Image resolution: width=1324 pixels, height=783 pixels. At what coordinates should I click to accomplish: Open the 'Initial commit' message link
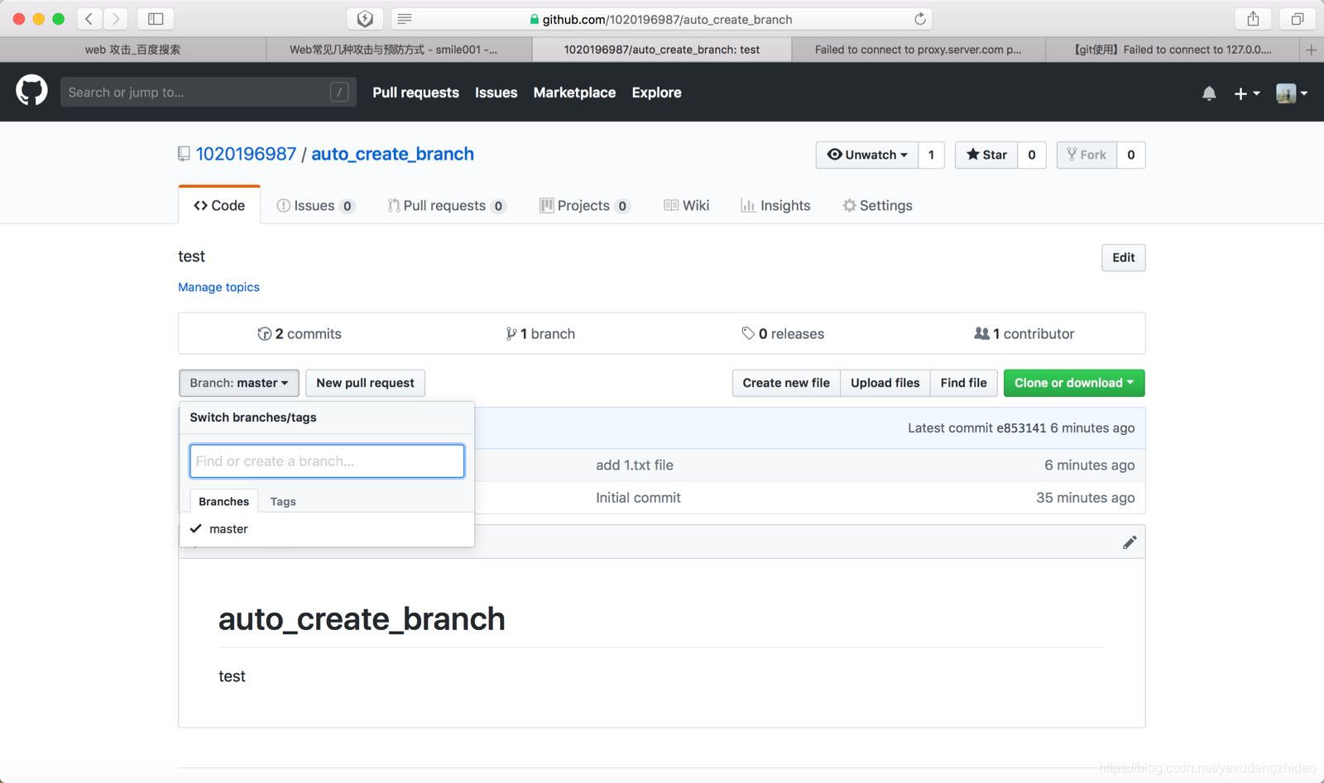(638, 497)
